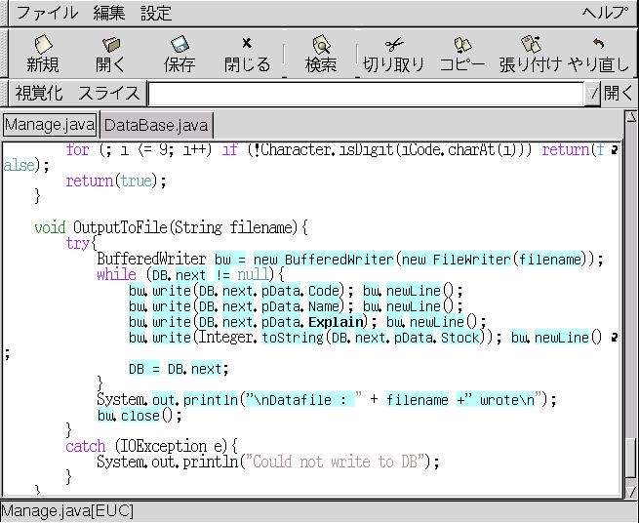Click the 開く button right of the text field
The height and width of the screenshot is (523, 639).
(x=619, y=93)
